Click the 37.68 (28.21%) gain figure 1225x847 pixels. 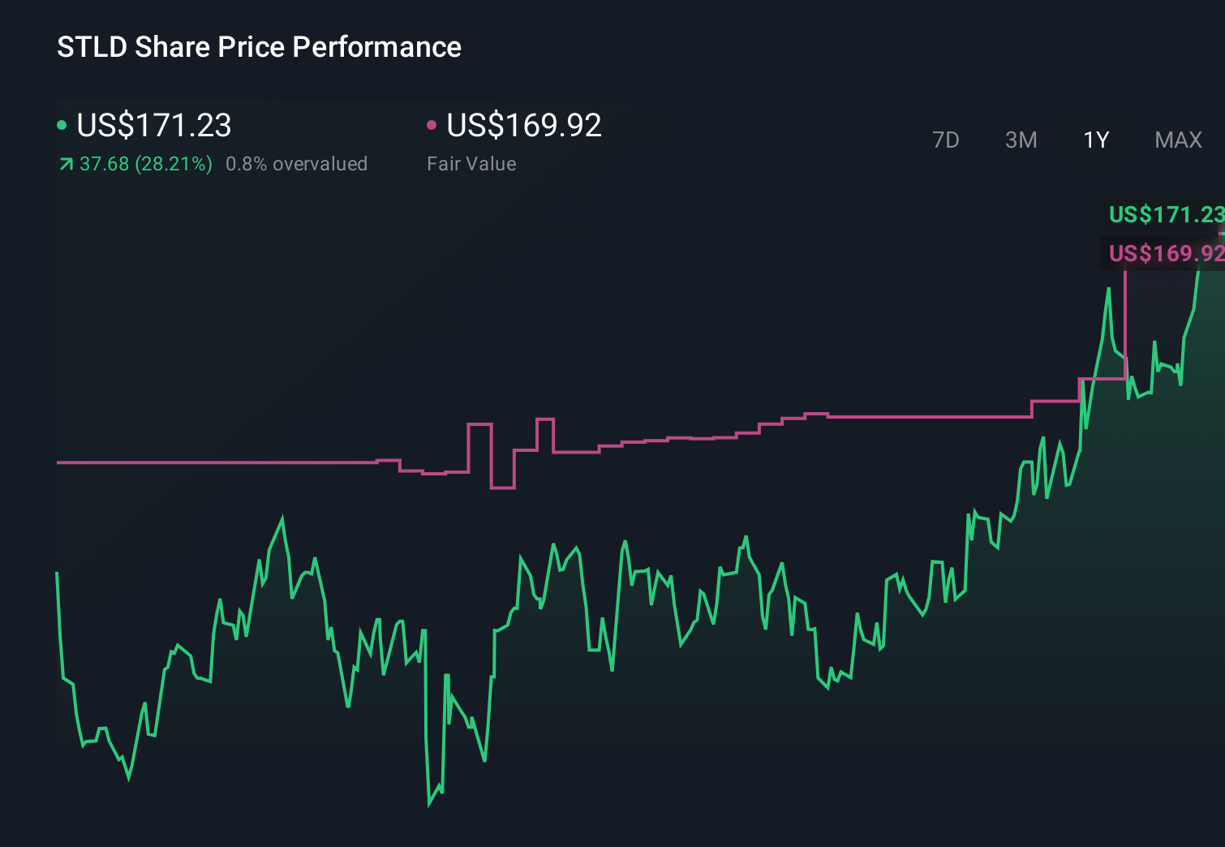tap(146, 164)
